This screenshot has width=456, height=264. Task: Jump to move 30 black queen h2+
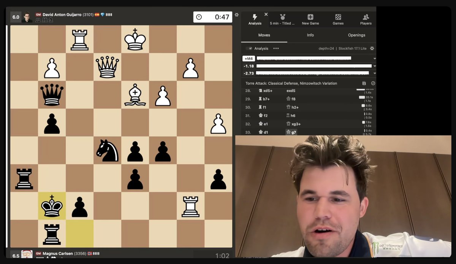pyautogui.click(x=292, y=107)
